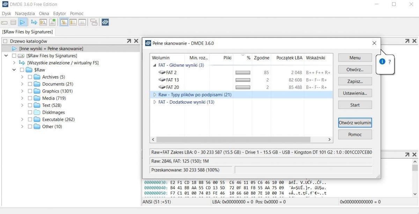Click the Start scan button
This screenshot has width=419, height=214.
pos(355,105)
